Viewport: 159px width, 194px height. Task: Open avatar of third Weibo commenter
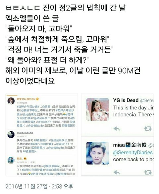[x=11, y=160]
